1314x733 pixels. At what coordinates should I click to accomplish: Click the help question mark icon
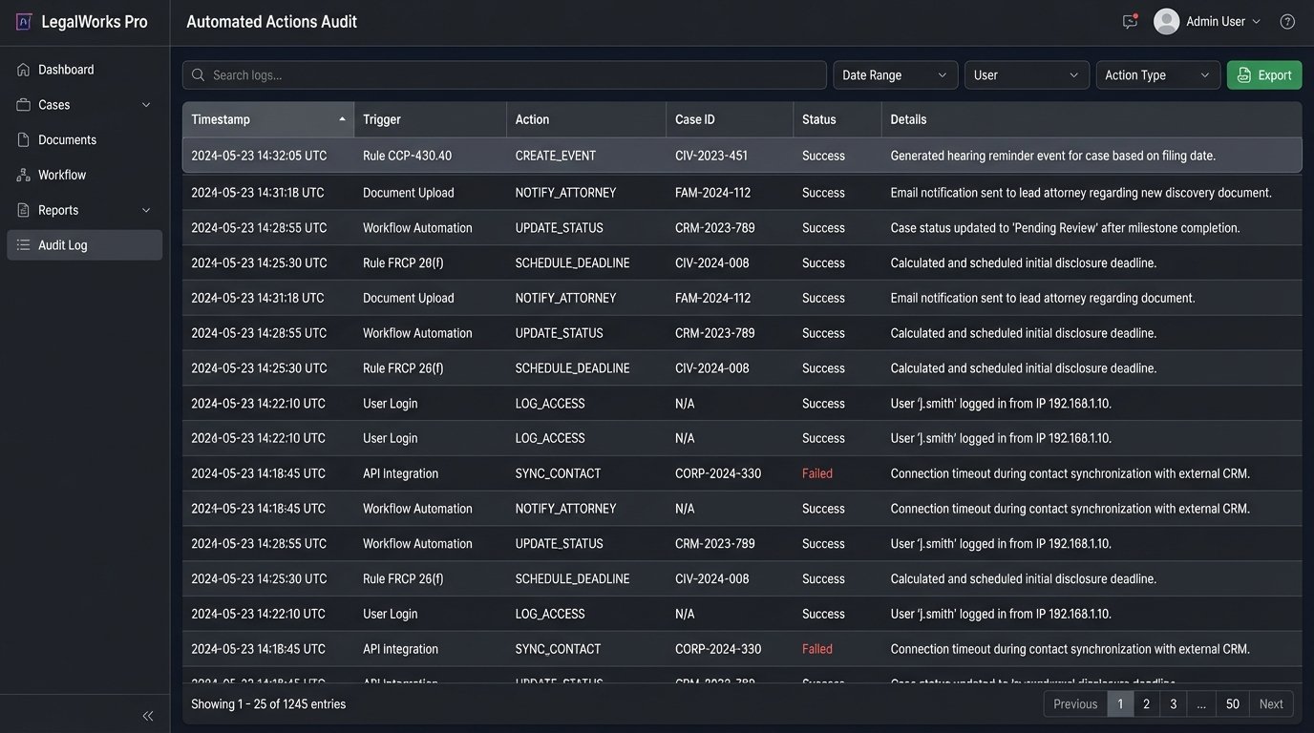coord(1286,20)
